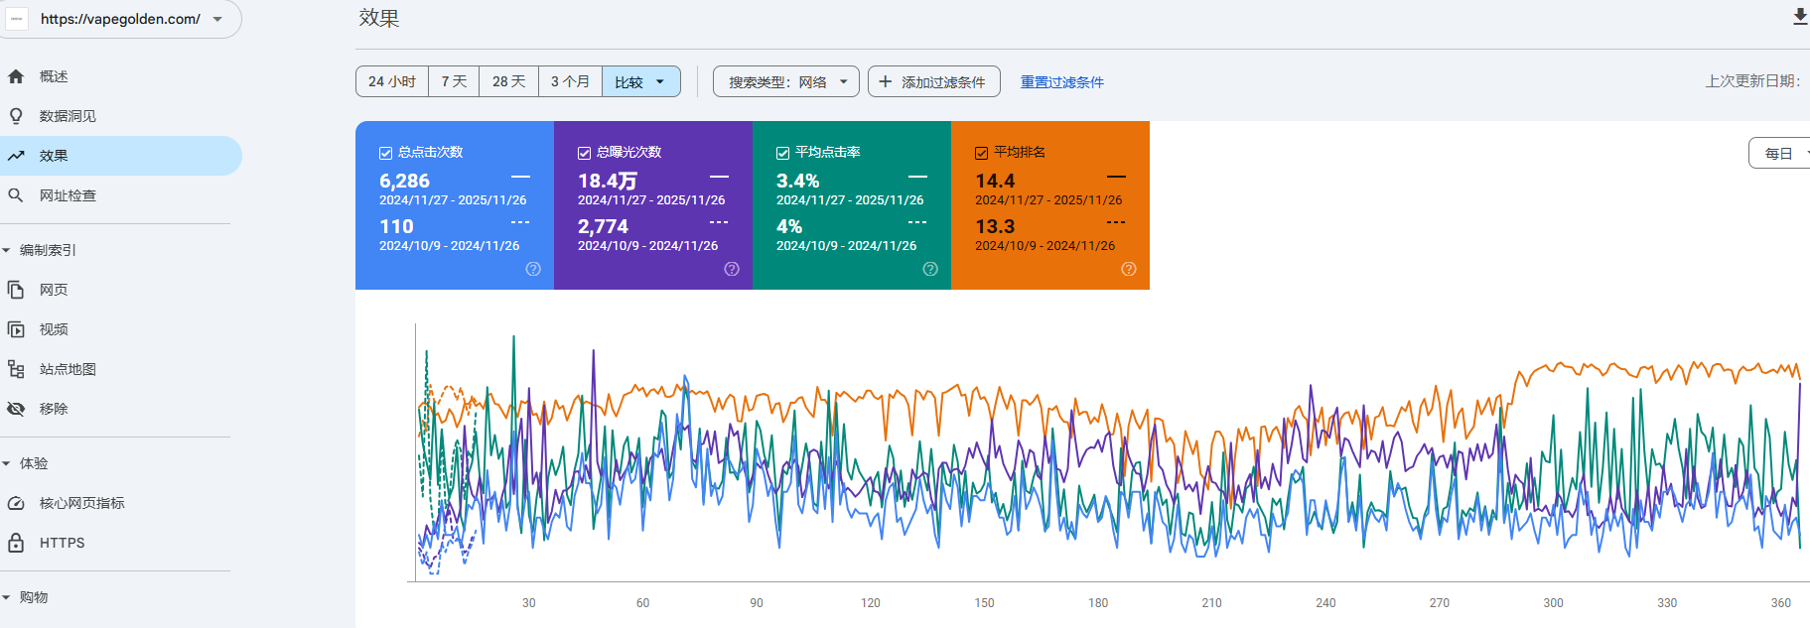Select the 28 天 date range tab
Screen dimensions: 1810x628
click(x=508, y=81)
